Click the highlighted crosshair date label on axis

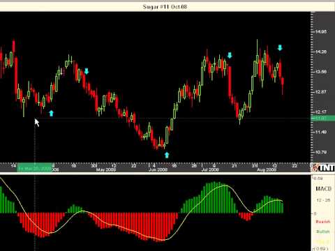point(35,168)
